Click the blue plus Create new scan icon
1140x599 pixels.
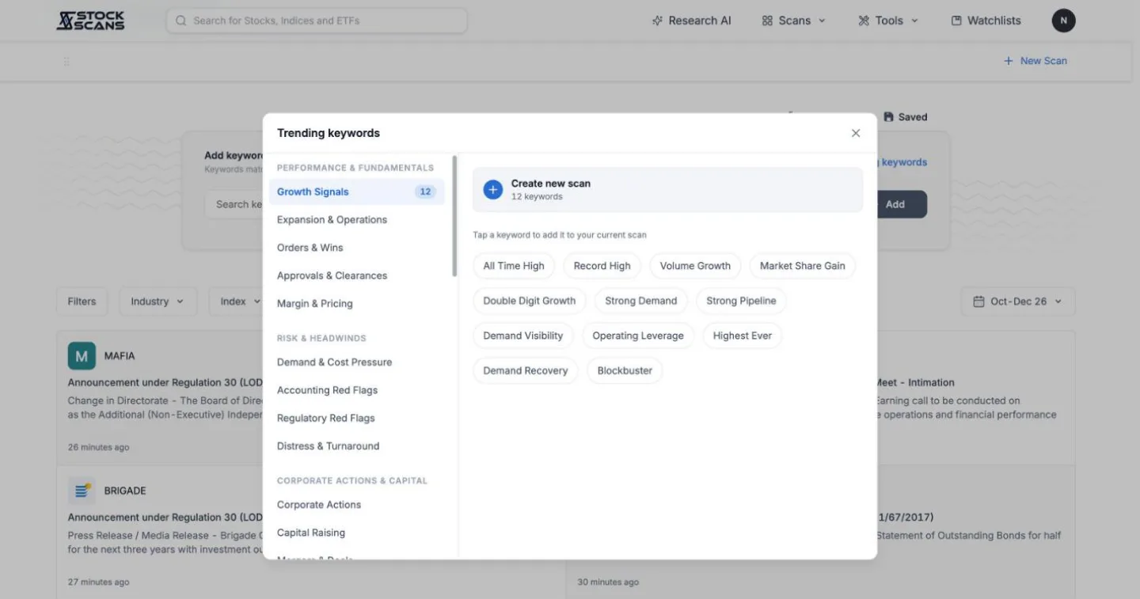pos(493,190)
